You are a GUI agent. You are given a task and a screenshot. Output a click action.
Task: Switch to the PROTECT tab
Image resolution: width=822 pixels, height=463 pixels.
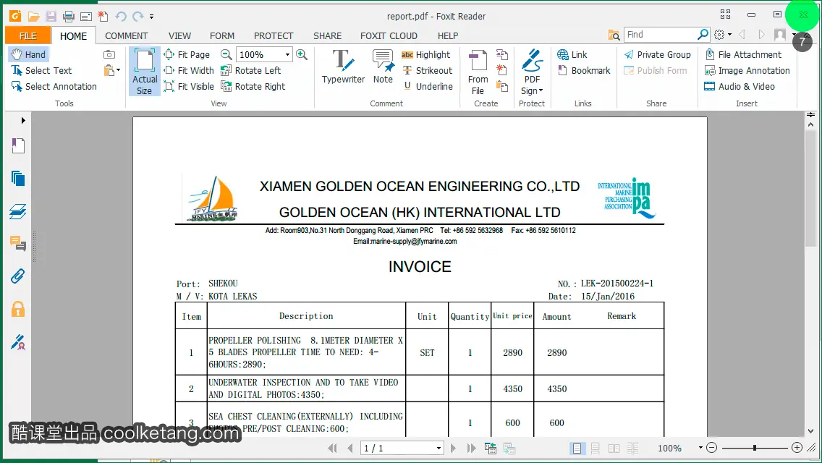pyautogui.click(x=273, y=35)
